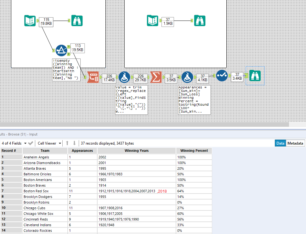This screenshot has height=234, width=306.
Task: Click the Browse tool beside 115 records
Action: (x=77, y=21)
